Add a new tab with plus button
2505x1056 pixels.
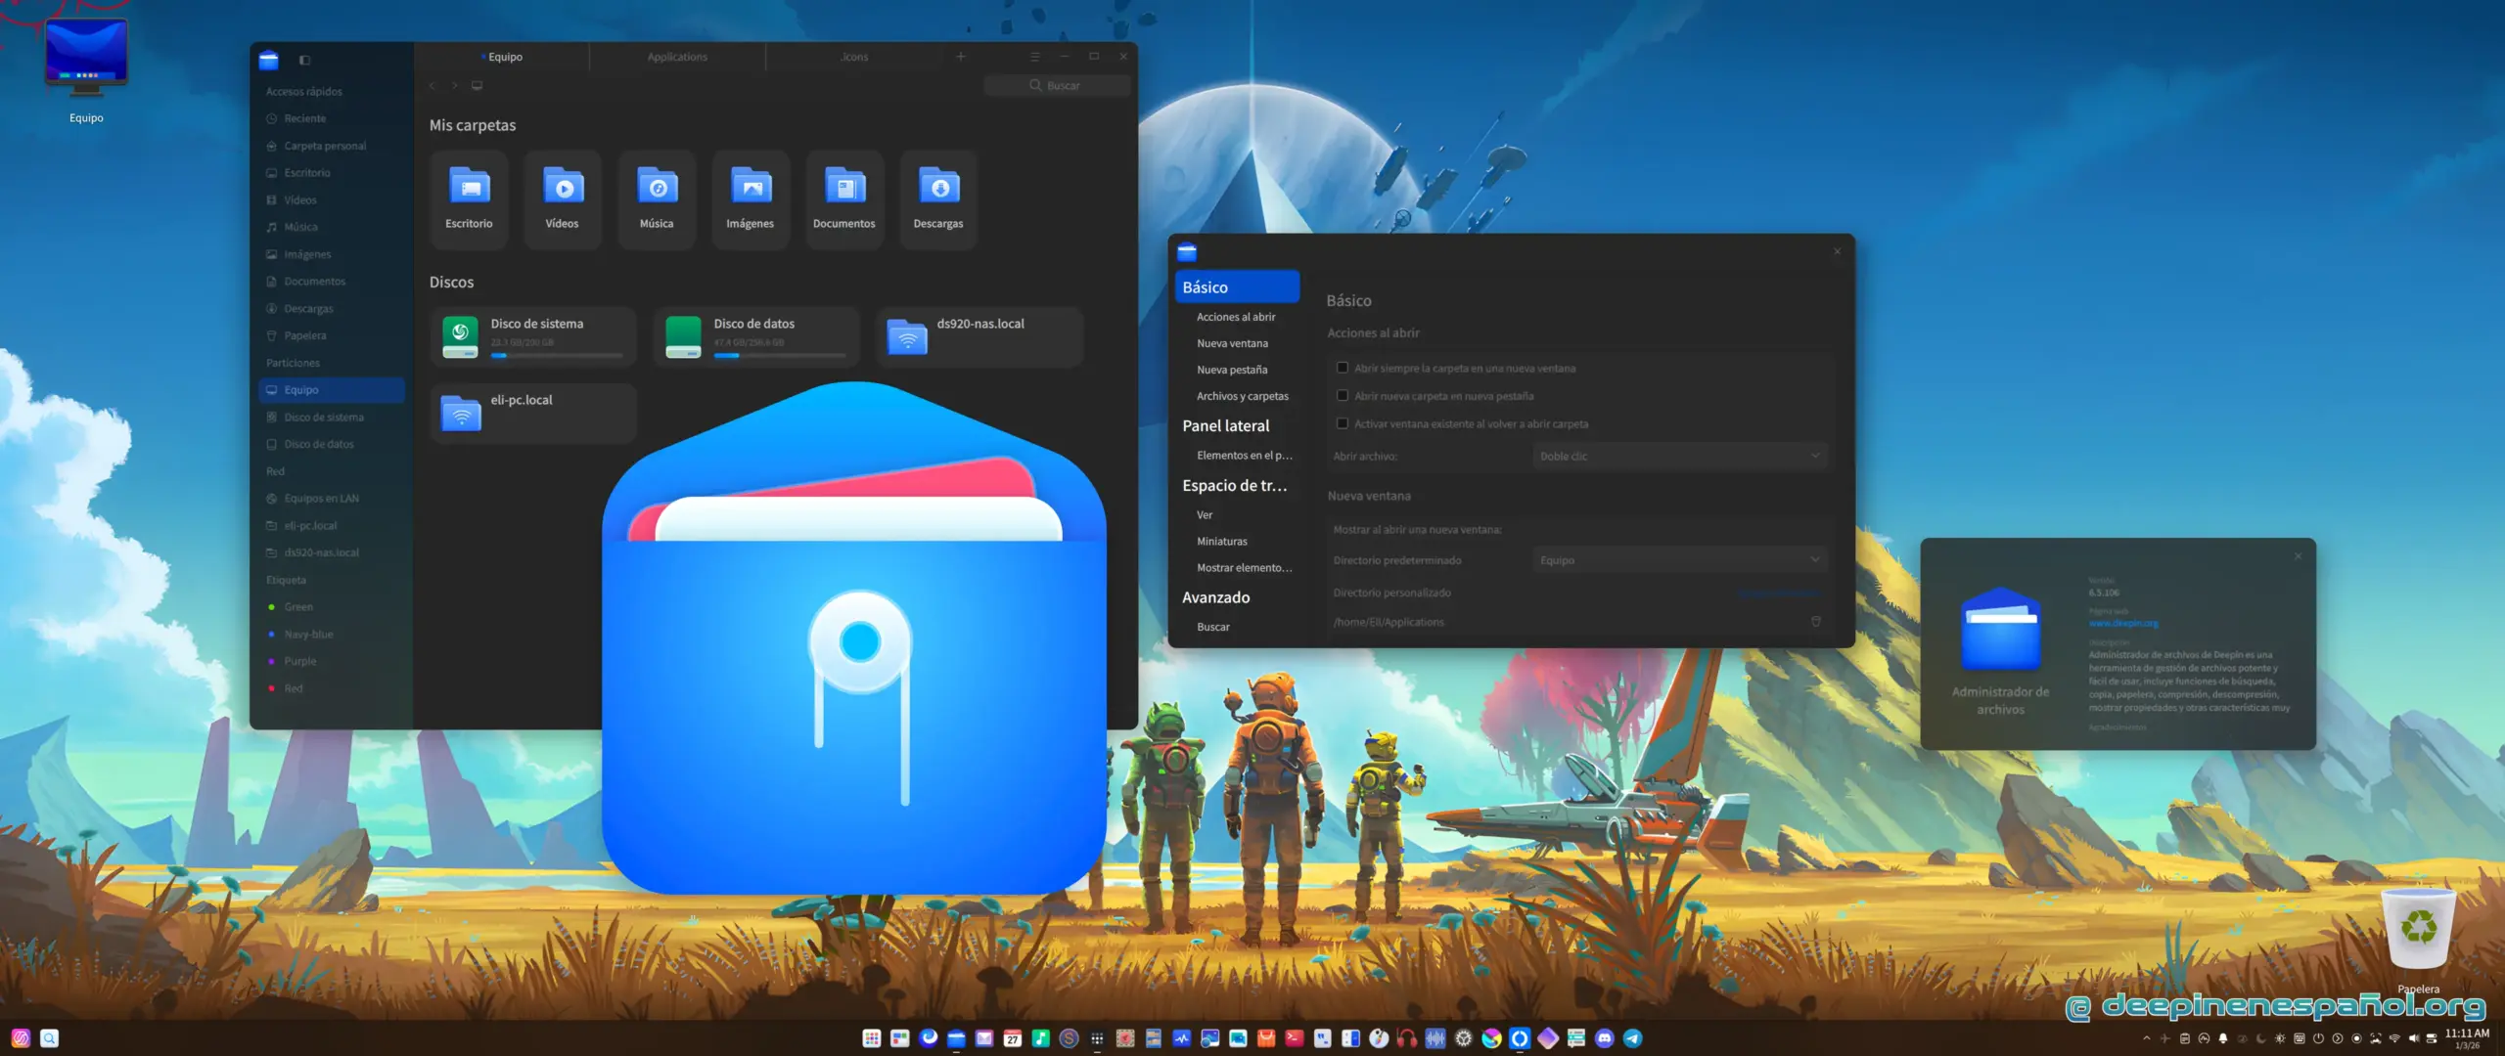[961, 57]
